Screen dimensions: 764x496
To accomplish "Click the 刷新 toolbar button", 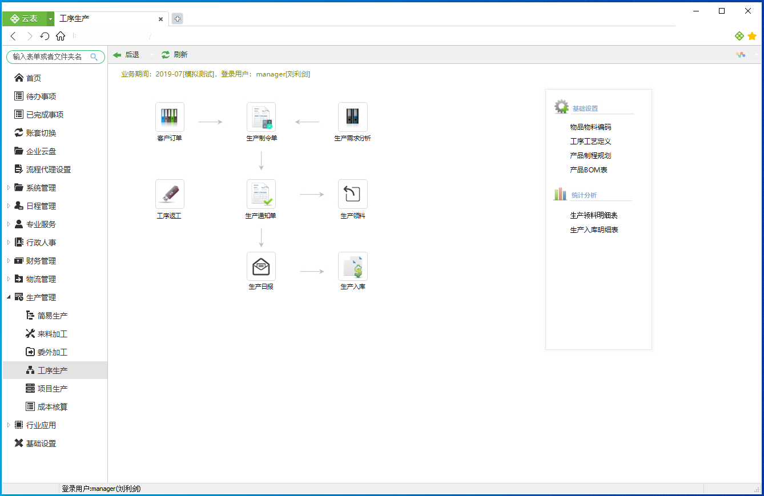I will point(174,55).
